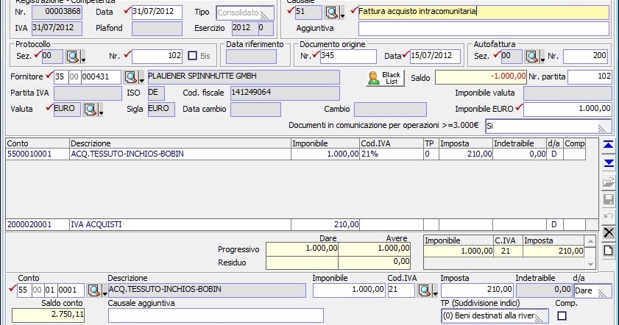Click the Indetraibile column header in grid
The height and width of the screenshot is (325, 619).
coord(520,143)
